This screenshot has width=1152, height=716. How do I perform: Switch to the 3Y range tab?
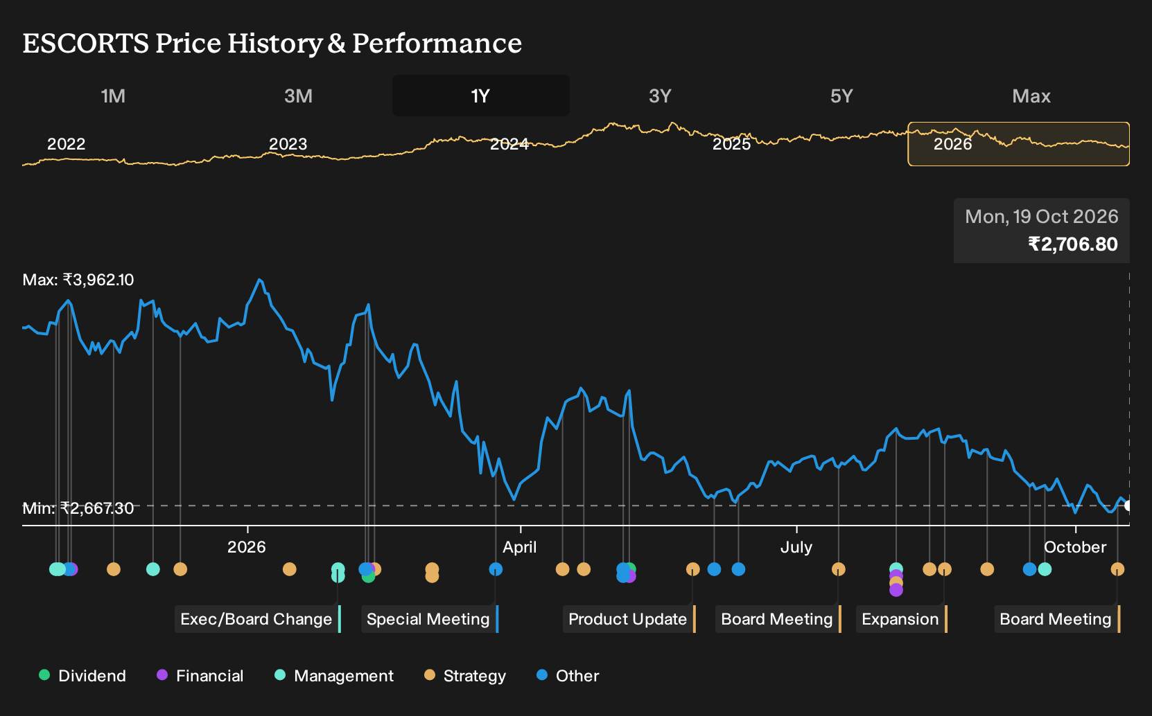(660, 96)
